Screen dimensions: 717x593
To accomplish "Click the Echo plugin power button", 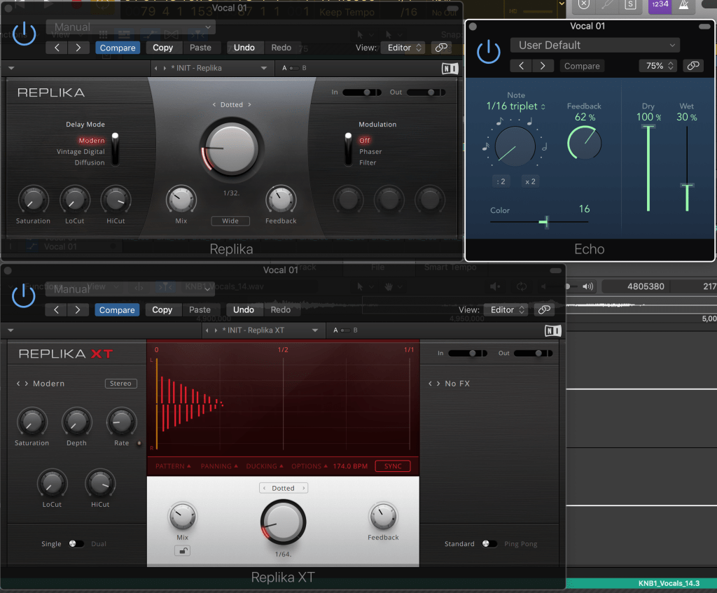I will tap(488, 51).
